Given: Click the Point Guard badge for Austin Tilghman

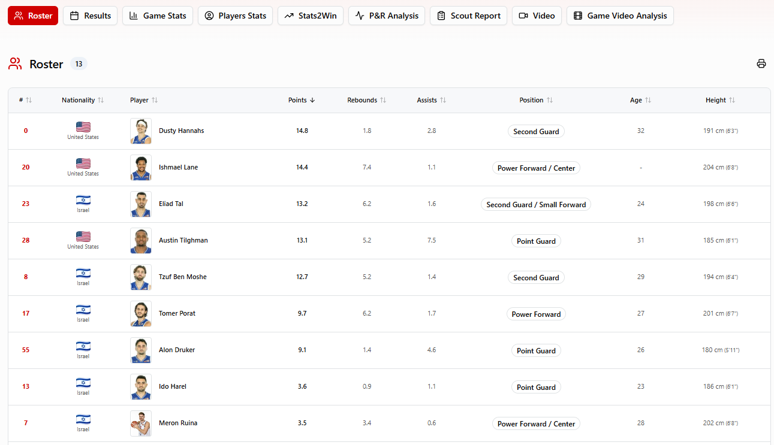Looking at the screenshot, I should 536,241.
